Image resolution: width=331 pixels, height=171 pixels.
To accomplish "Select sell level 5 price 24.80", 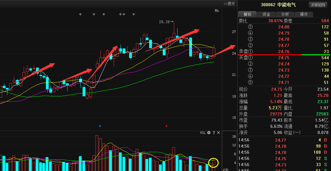I will pos(284,27).
